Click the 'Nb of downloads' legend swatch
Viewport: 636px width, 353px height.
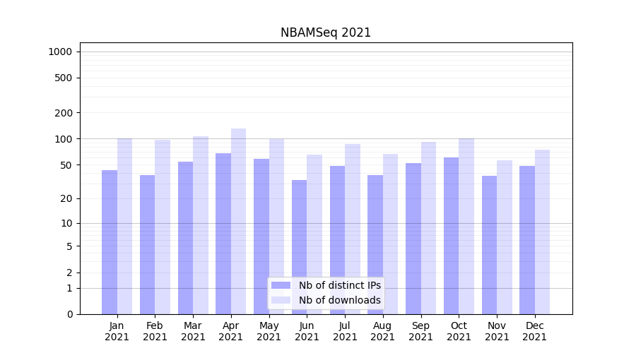click(x=281, y=300)
